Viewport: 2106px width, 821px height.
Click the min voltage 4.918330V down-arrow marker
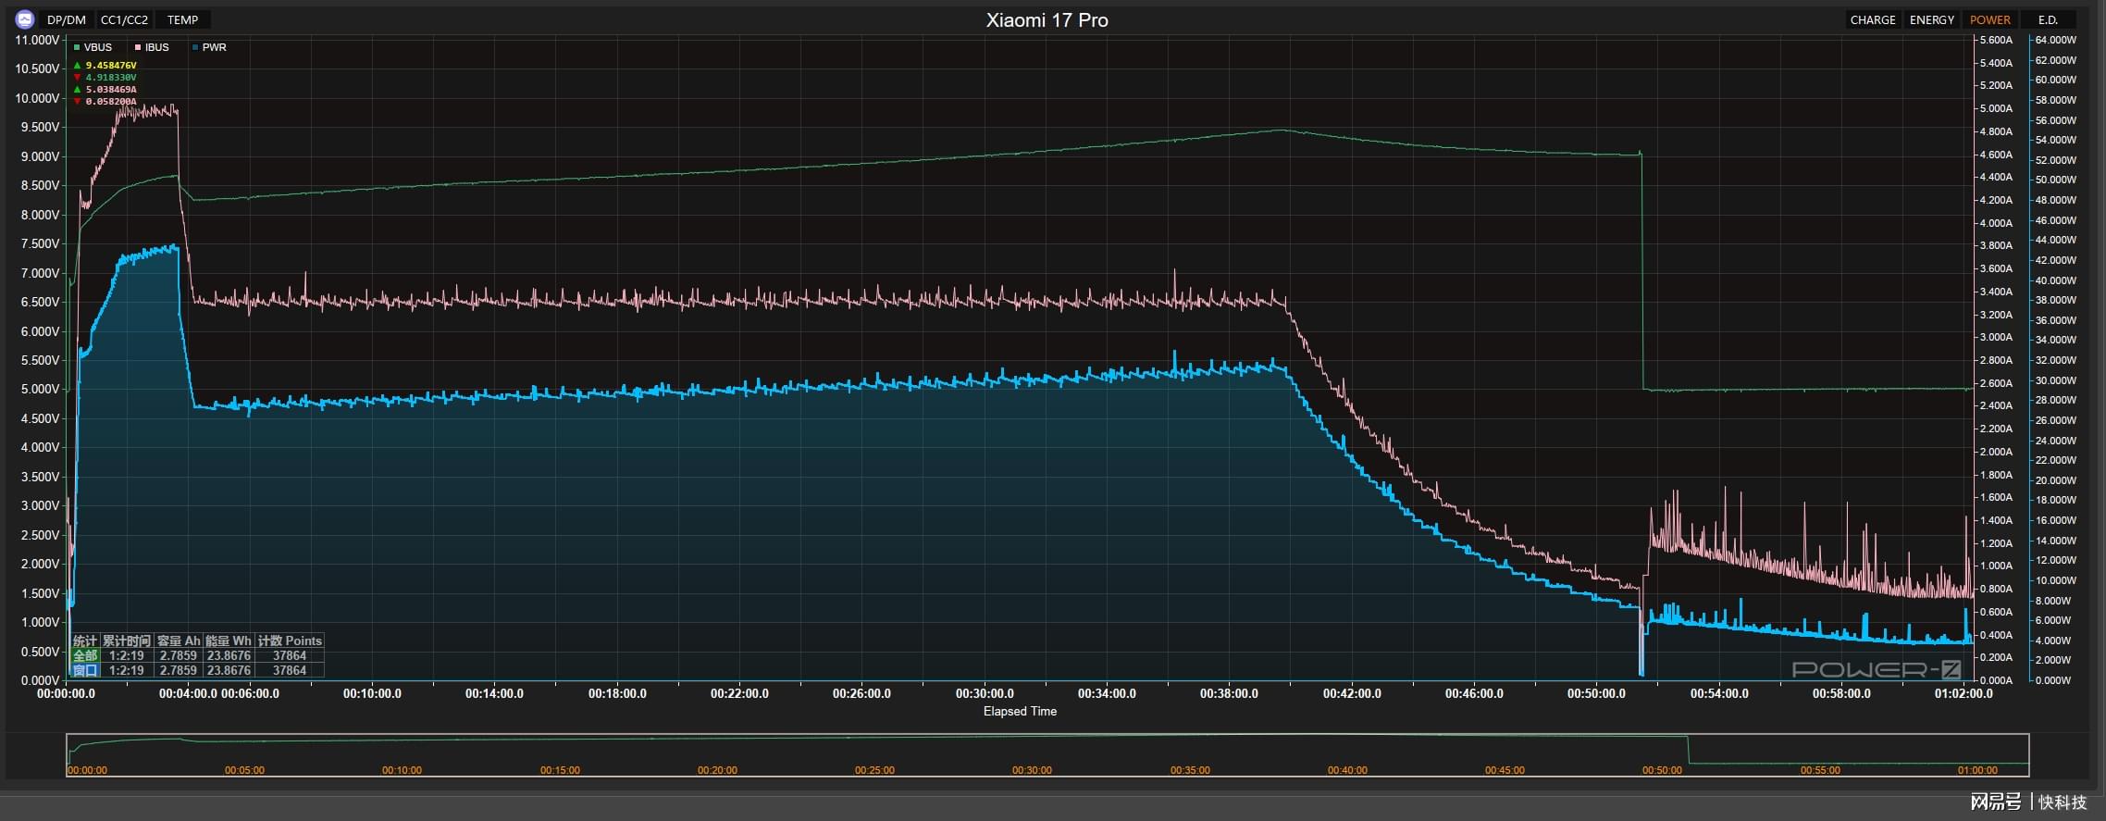click(78, 78)
